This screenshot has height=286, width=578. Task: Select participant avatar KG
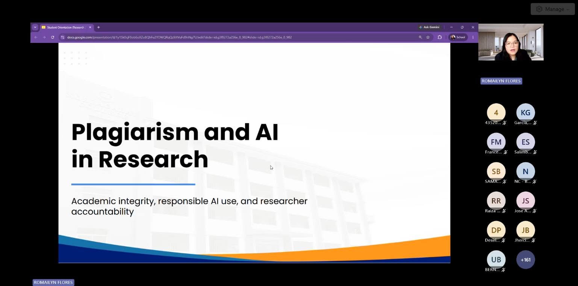pos(525,113)
